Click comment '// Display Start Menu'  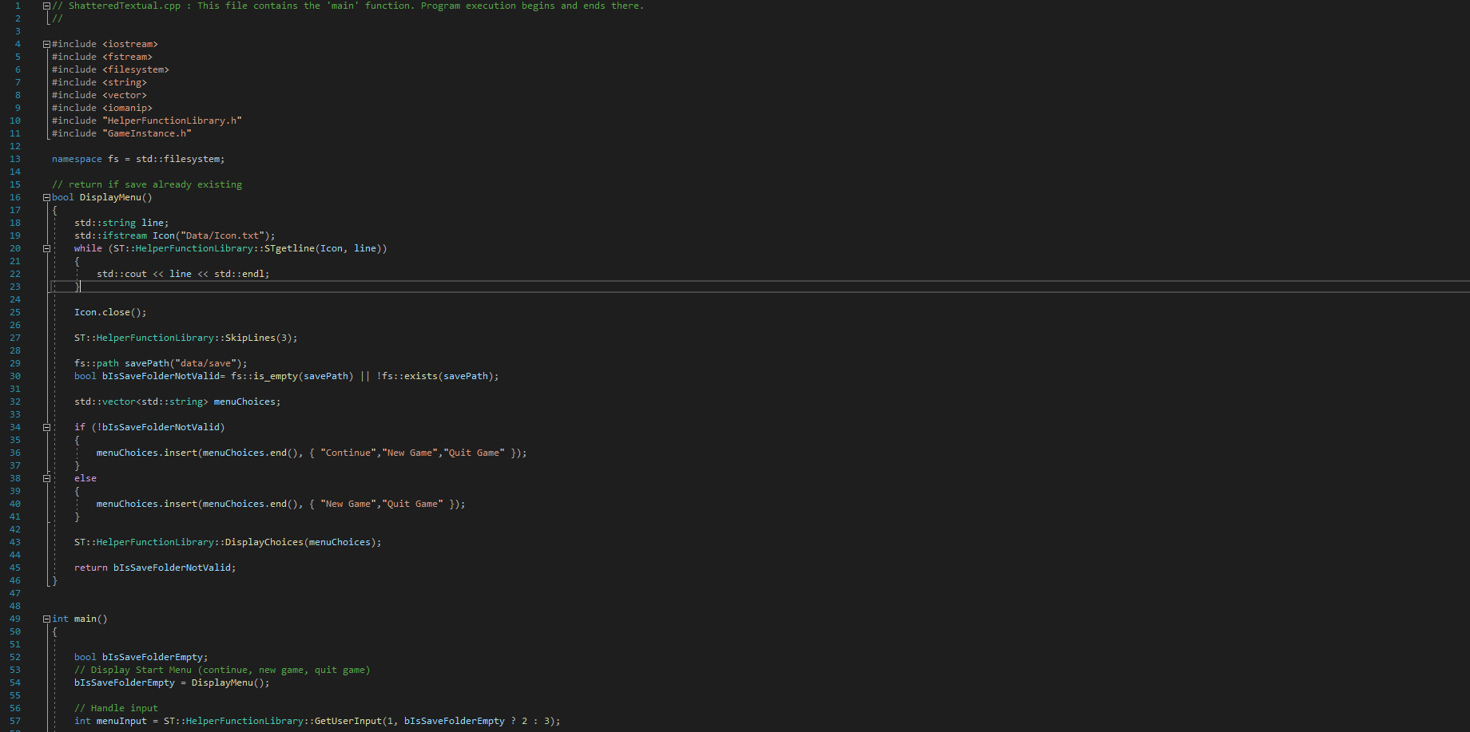coord(133,670)
